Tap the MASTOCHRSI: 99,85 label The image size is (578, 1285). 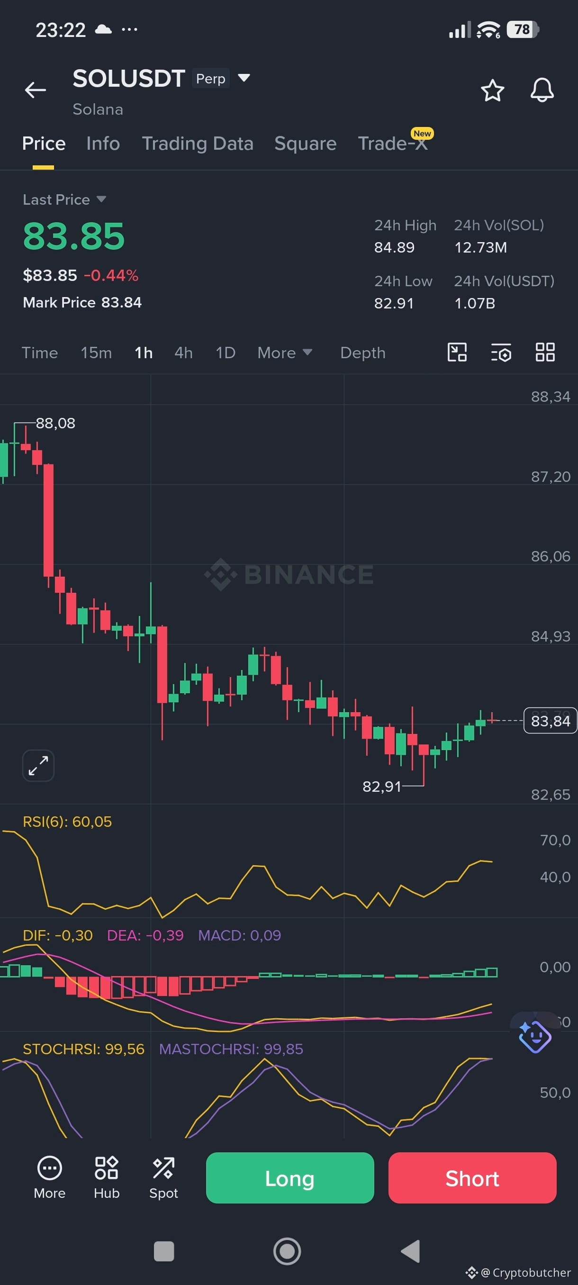click(231, 1049)
